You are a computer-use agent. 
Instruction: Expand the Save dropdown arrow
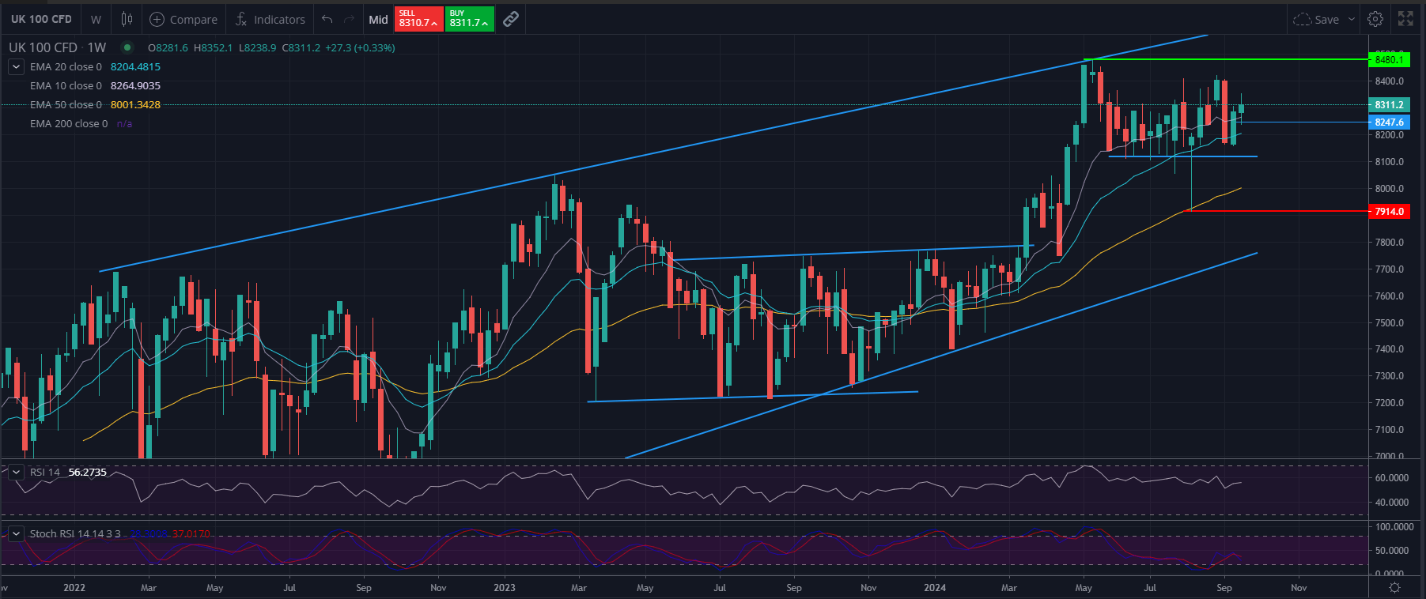coord(1352,19)
